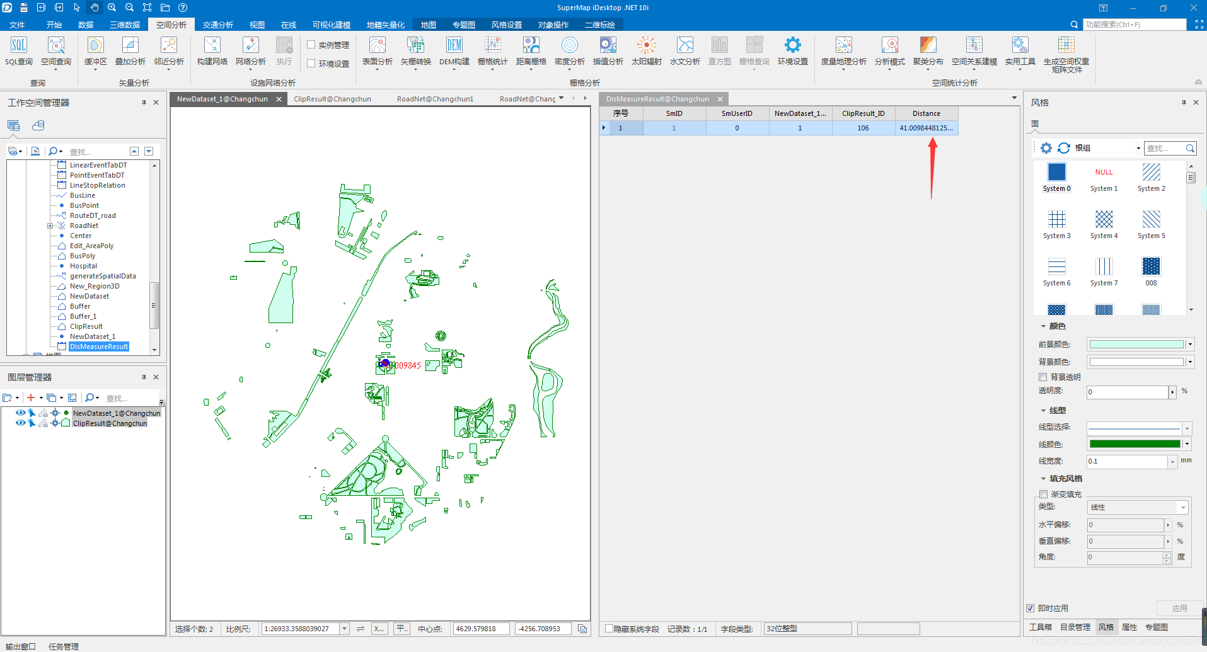Open the SQL查询 tool
Screen dimensions: 1207x652
[x=19, y=51]
